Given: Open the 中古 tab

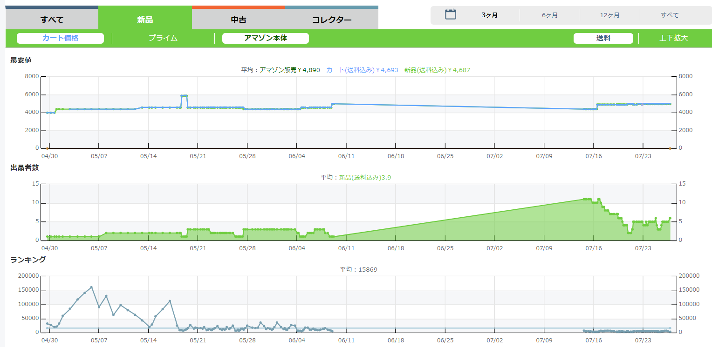Looking at the screenshot, I should pos(238,20).
